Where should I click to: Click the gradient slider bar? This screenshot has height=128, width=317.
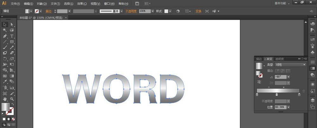pos(278,91)
